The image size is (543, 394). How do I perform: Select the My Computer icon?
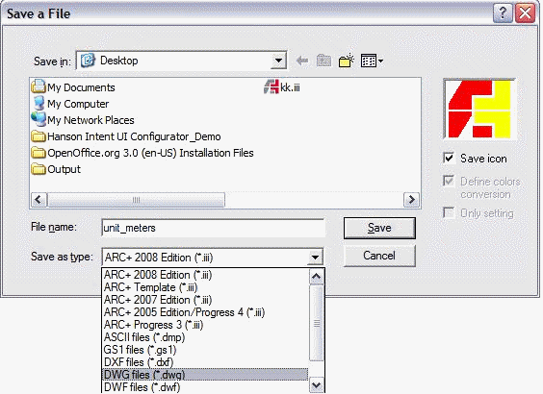pos(39,104)
